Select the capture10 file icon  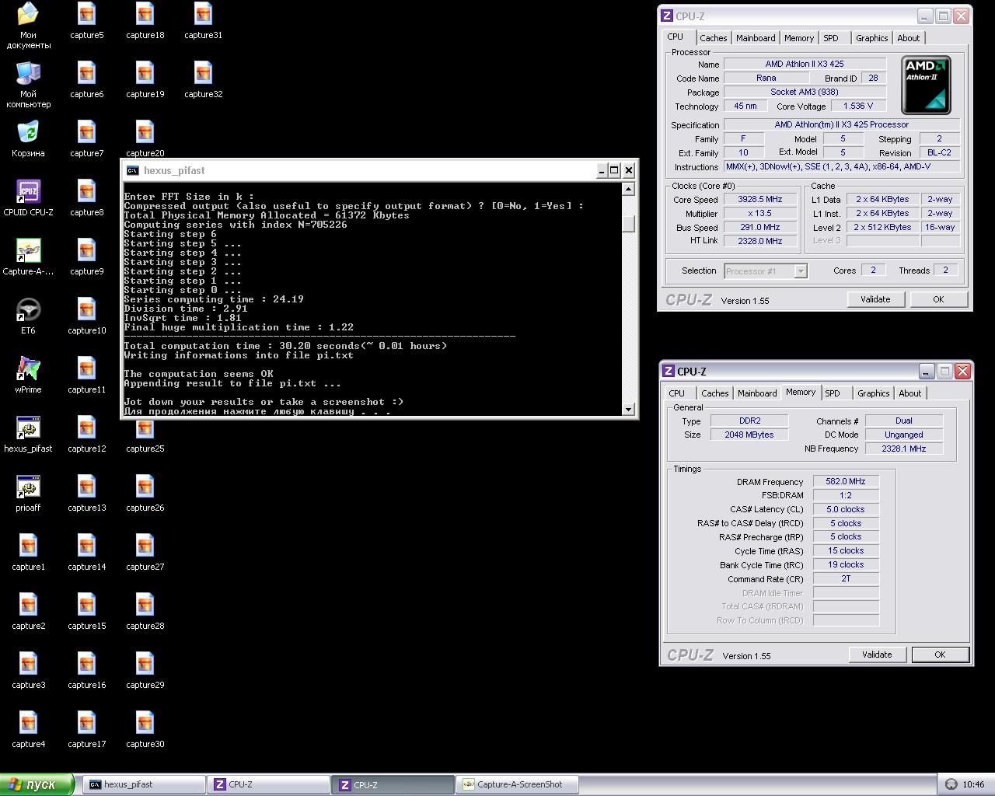pyautogui.click(x=86, y=316)
